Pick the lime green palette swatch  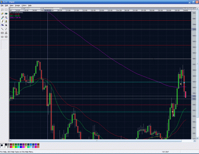tap(16, 147)
